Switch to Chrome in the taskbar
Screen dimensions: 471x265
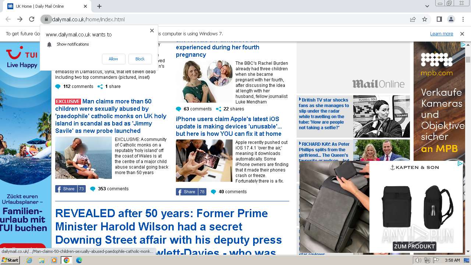(x=67, y=260)
